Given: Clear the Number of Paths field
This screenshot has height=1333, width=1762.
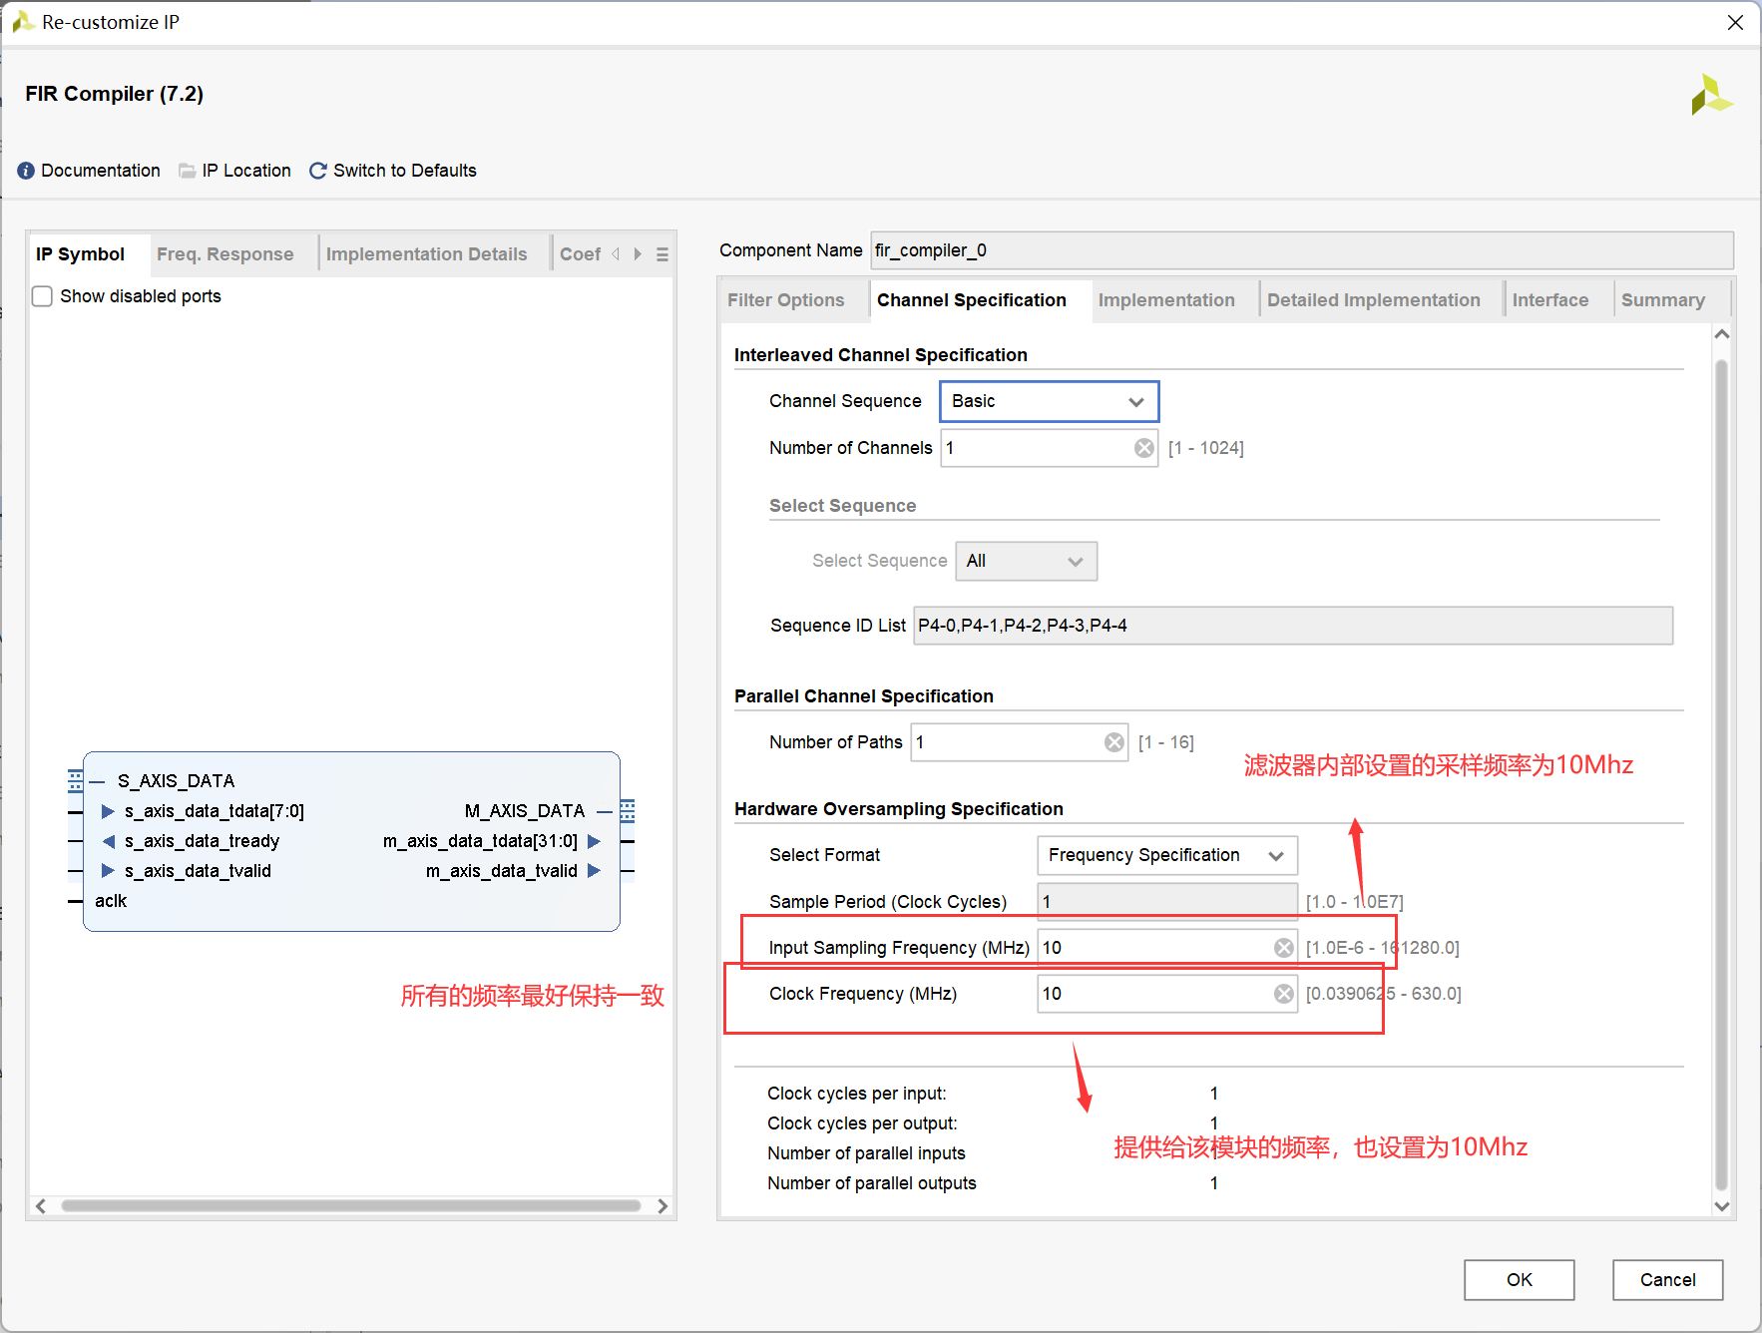Looking at the screenshot, I should (x=1114, y=742).
